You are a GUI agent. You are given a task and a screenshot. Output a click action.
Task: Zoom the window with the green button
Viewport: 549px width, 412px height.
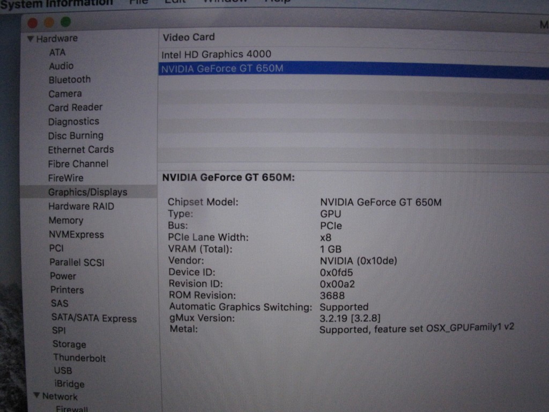click(65, 23)
